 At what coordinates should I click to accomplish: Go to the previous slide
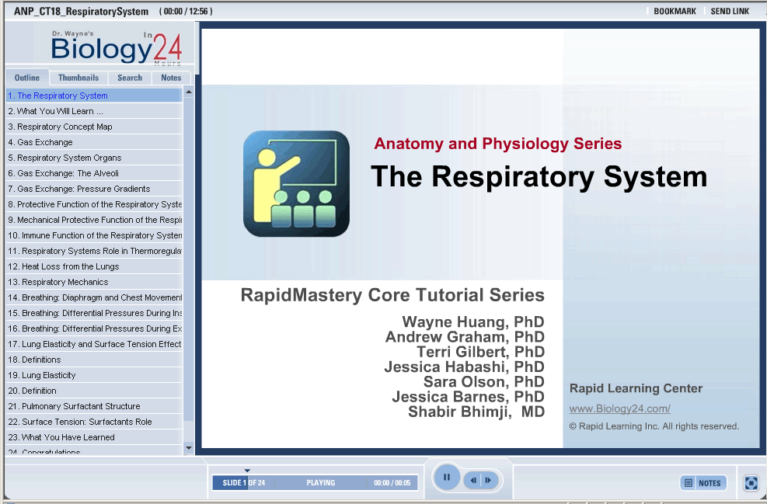coord(473,481)
